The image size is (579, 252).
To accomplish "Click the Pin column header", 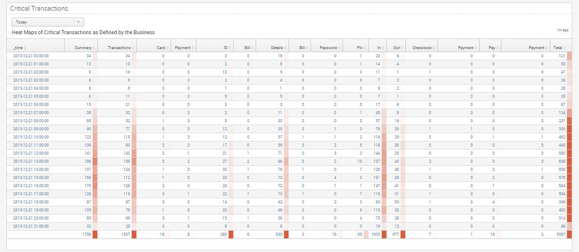I will click(359, 48).
